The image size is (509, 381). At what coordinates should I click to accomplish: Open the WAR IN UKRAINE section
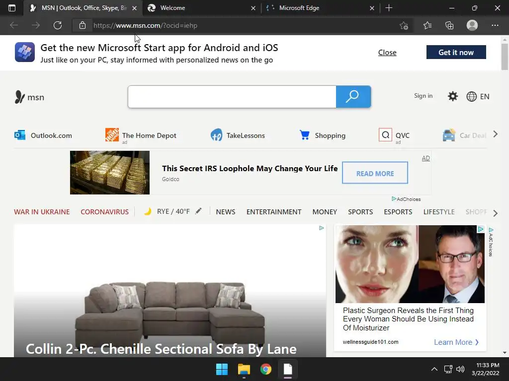pyautogui.click(x=42, y=212)
